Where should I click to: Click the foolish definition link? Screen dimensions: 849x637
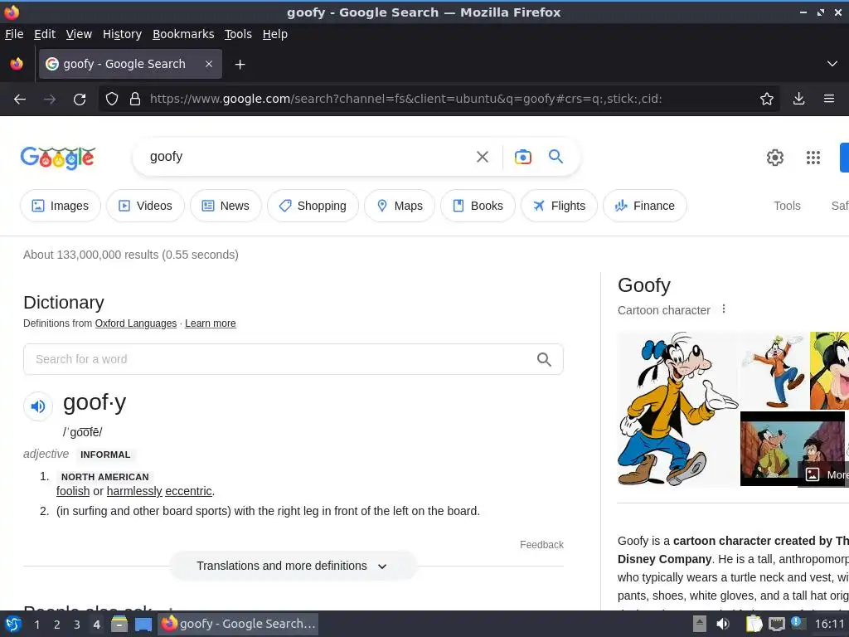pyautogui.click(x=73, y=491)
